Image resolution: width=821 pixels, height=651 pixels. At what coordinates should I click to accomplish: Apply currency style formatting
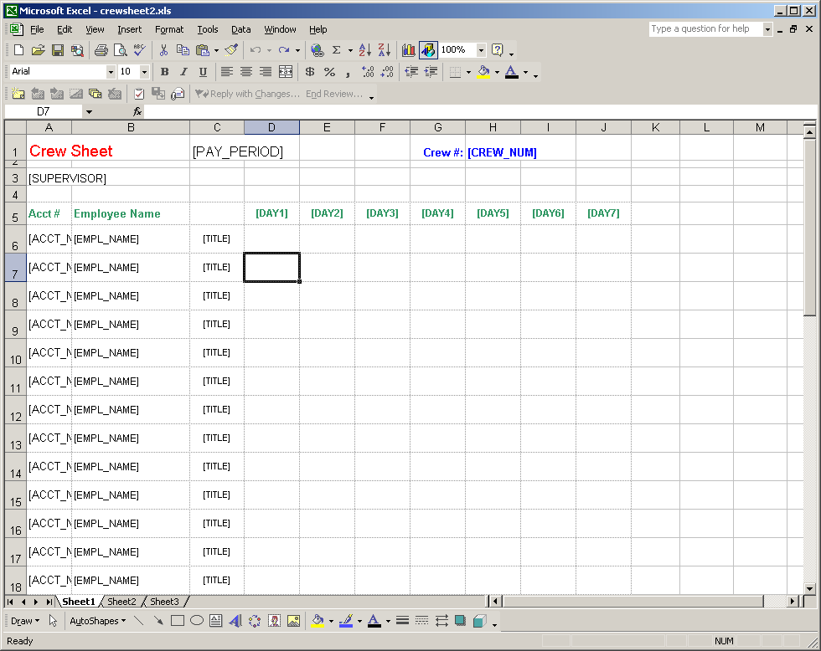point(310,72)
